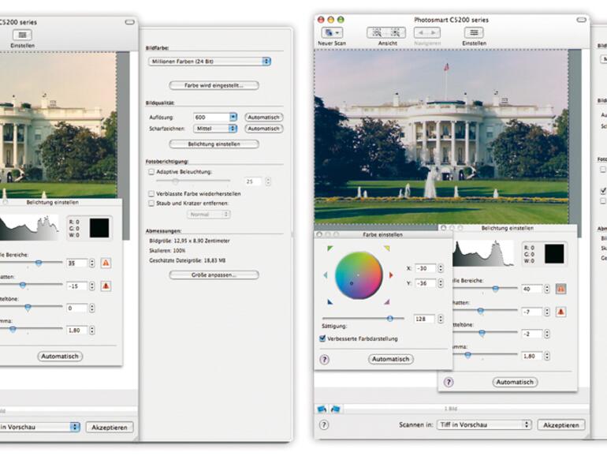Open Einstellen in the right window toolbar
Viewport: 607px width, 456px height.
473,33
